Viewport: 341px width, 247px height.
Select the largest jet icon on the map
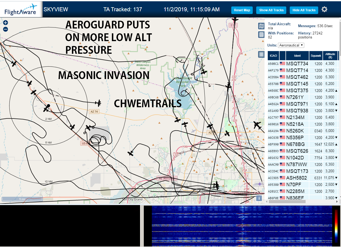pyautogui.click(x=257, y=125)
